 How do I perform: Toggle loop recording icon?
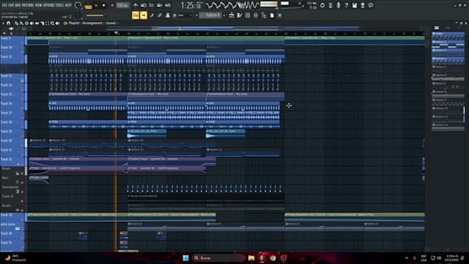168,6
